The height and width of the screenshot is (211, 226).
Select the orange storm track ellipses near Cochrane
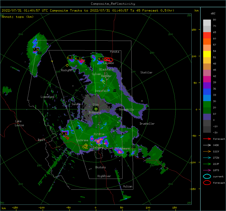(x=85, y=146)
